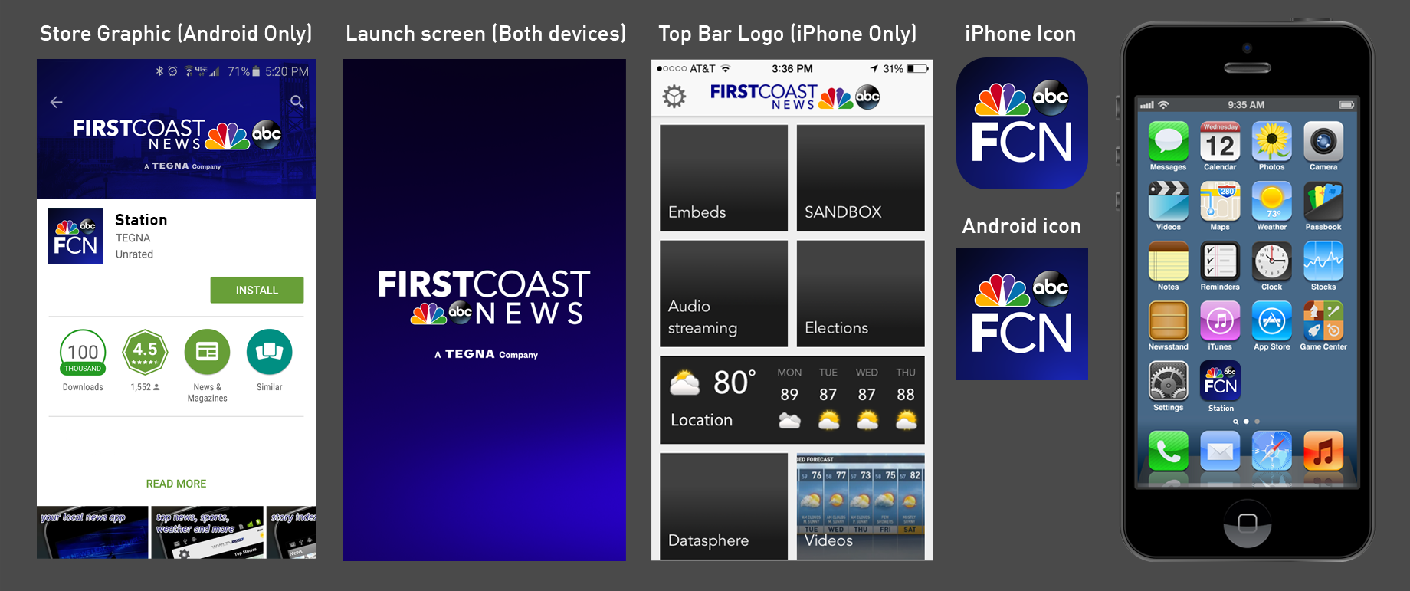This screenshot has height=591, width=1410.
Task: Open the iPhone Settings app
Action: point(1168,381)
